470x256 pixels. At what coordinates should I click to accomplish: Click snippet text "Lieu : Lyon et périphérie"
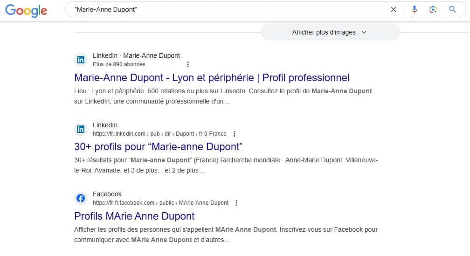point(110,91)
